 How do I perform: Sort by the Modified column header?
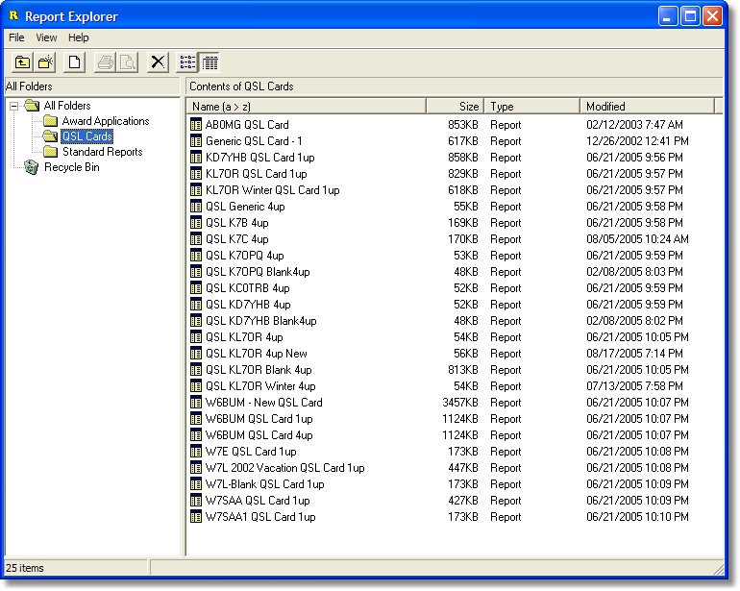647,107
